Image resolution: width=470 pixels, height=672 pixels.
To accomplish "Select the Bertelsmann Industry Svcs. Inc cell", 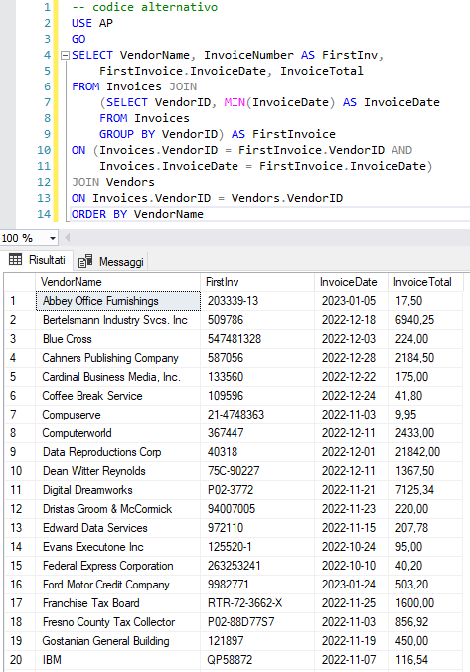I will pyautogui.click(x=118, y=320).
